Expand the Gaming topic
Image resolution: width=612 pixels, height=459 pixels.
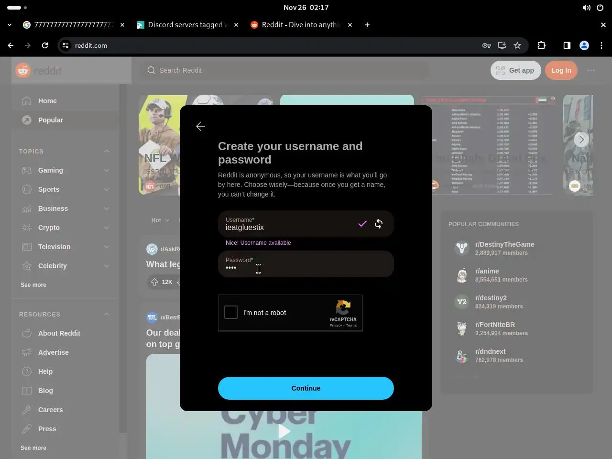(x=106, y=170)
